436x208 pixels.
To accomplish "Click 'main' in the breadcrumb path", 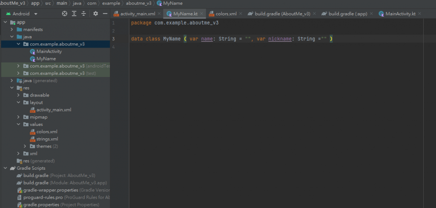I will tap(62, 3).
